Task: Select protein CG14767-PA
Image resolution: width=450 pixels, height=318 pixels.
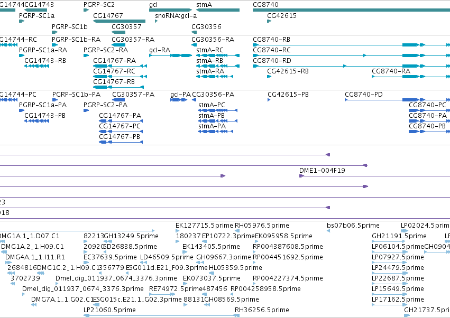Action: 121,121
